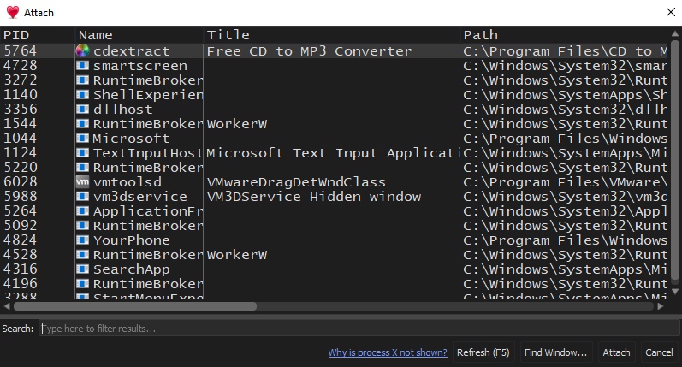Click the vmtoolsd VMware icon
Screen dimensions: 682x367
[83, 182]
